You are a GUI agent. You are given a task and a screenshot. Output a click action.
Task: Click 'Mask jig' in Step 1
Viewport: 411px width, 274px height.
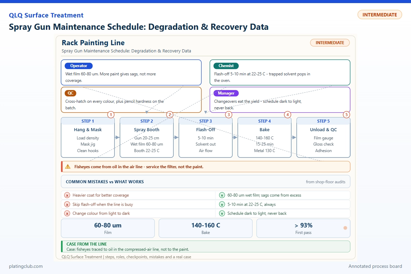pyautogui.click(x=88, y=144)
